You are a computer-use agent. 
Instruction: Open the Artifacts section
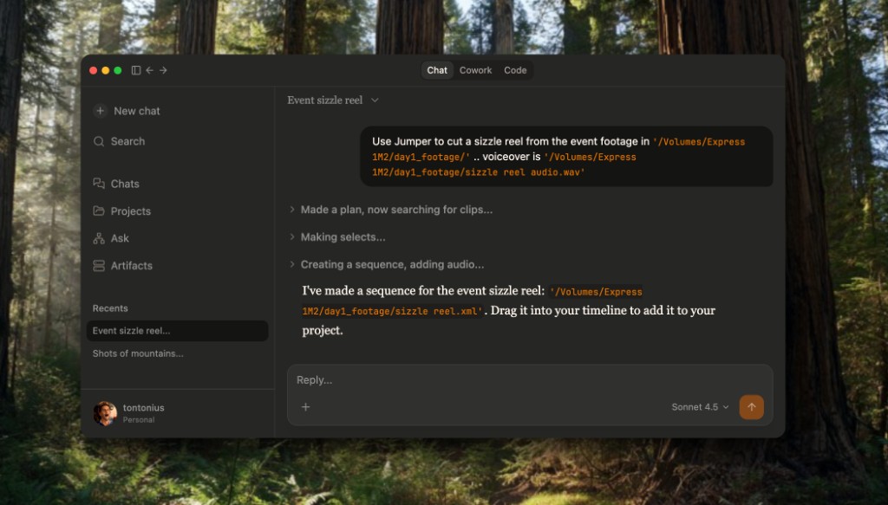click(x=131, y=266)
